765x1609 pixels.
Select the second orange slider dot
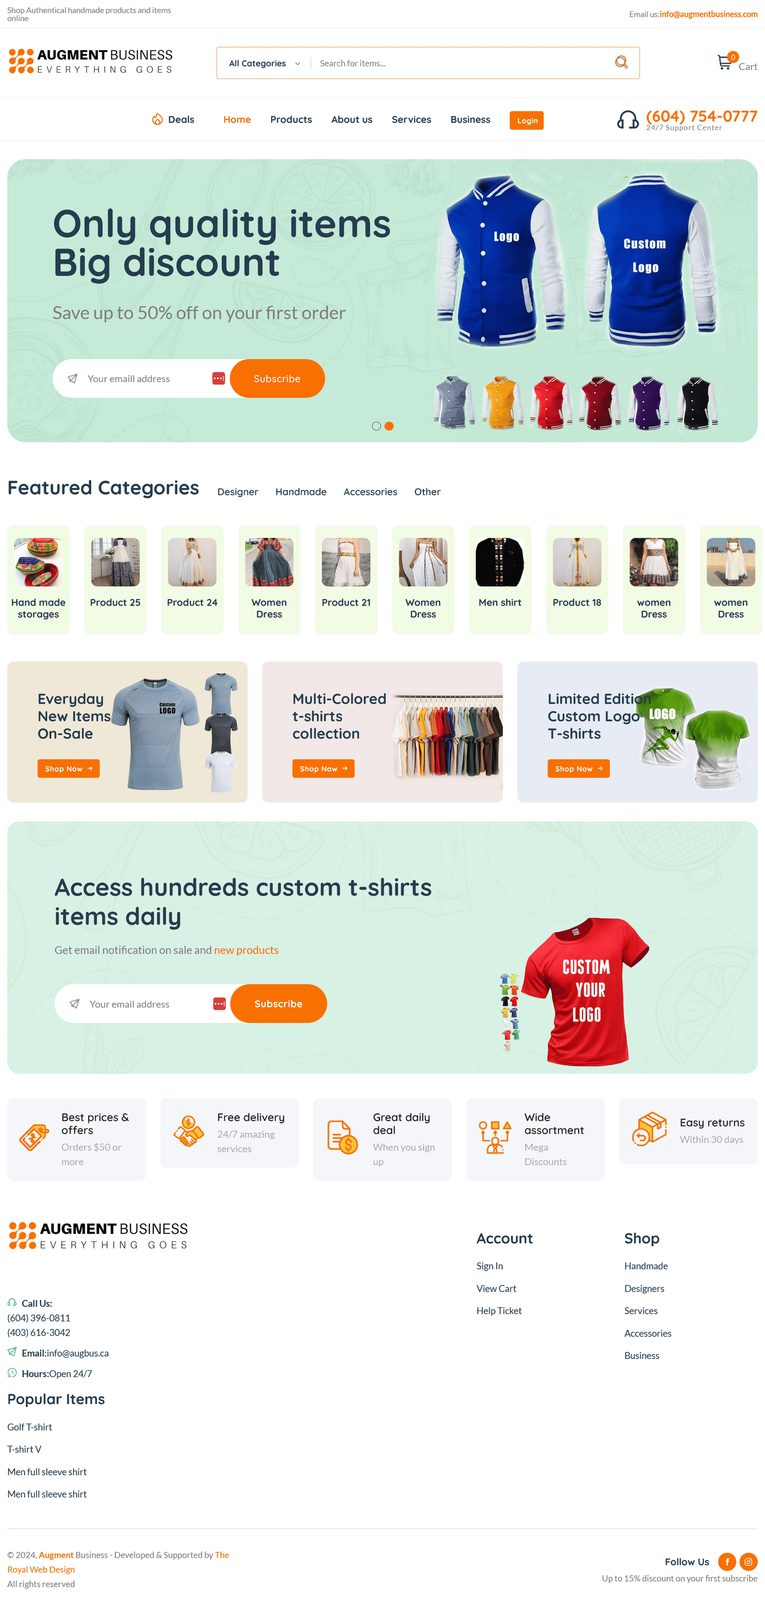click(389, 426)
